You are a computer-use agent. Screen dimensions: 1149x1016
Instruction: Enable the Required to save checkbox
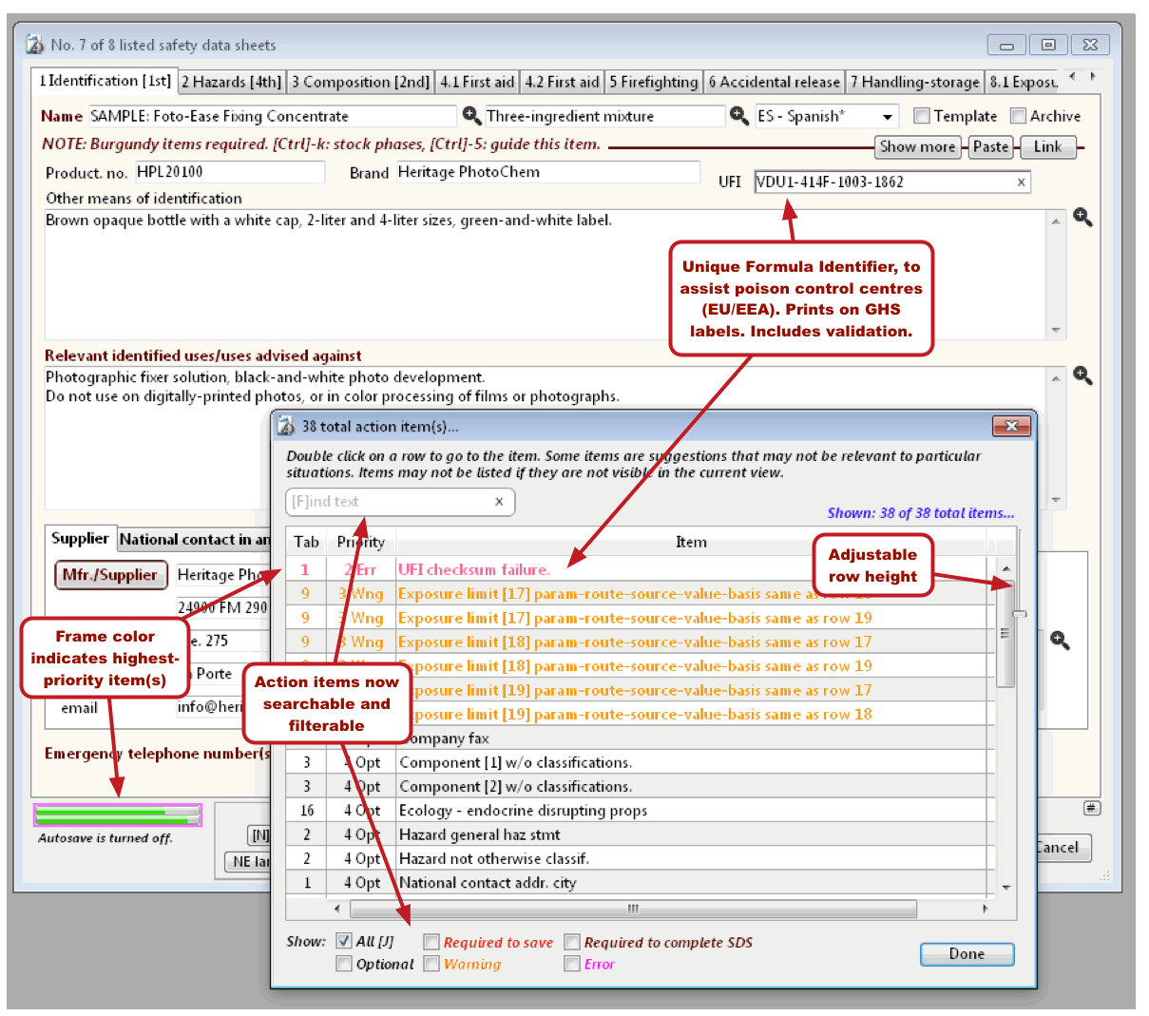coord(431,942)
